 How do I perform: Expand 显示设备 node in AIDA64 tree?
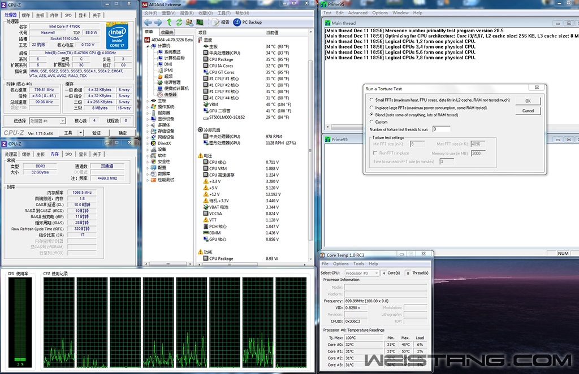148,119
